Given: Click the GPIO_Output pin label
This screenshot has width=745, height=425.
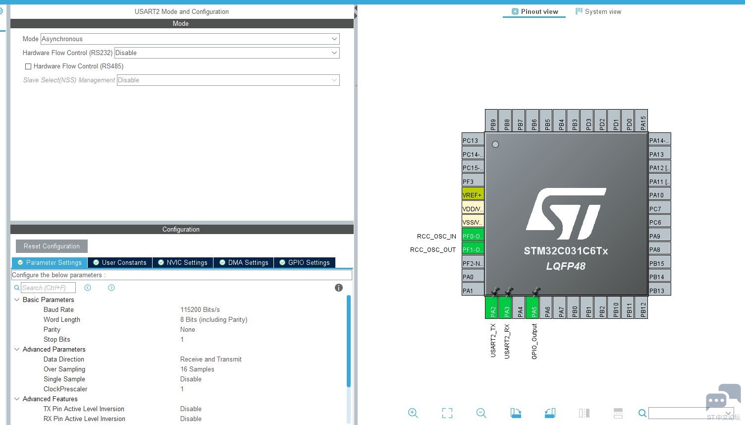Looking at the screenshot, I should point(534,341).
